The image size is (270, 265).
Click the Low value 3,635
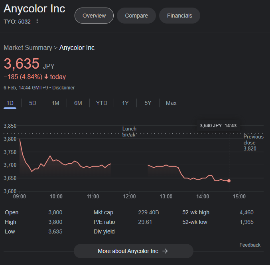pos(55,231)
